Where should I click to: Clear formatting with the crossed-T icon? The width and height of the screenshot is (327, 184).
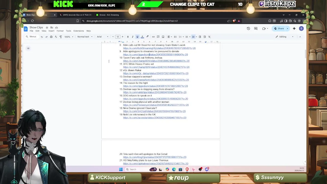[x=209, y=37]
